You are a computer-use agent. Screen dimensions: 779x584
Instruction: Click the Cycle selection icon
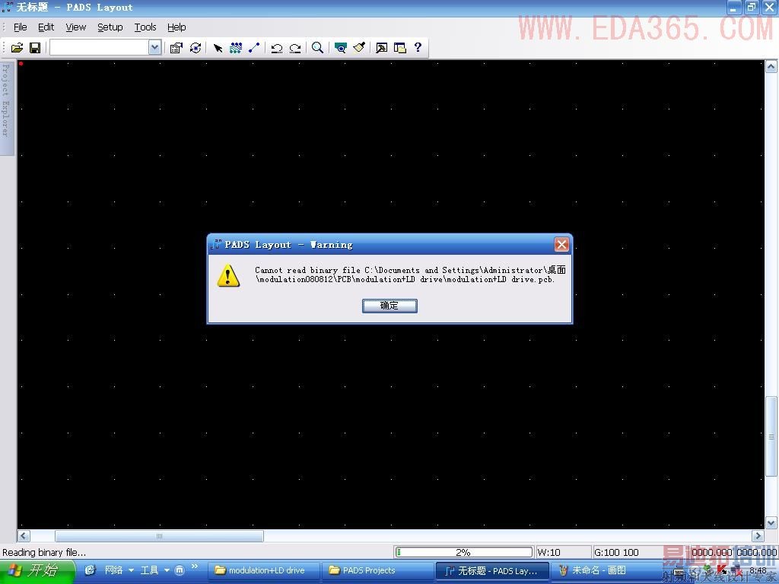click(196, 48)
